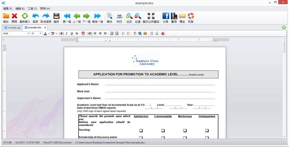Insert numbered list
The width and height of the screenshot is (289, 147).
point(129,33)
